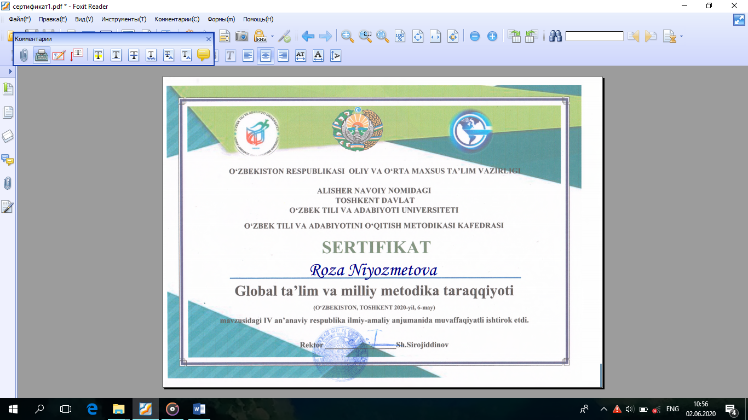Image resolution: width=748 pixels, height=420 pixels.
Task: Toggle center alignment for typewriter text
Action: pos(266,55)
